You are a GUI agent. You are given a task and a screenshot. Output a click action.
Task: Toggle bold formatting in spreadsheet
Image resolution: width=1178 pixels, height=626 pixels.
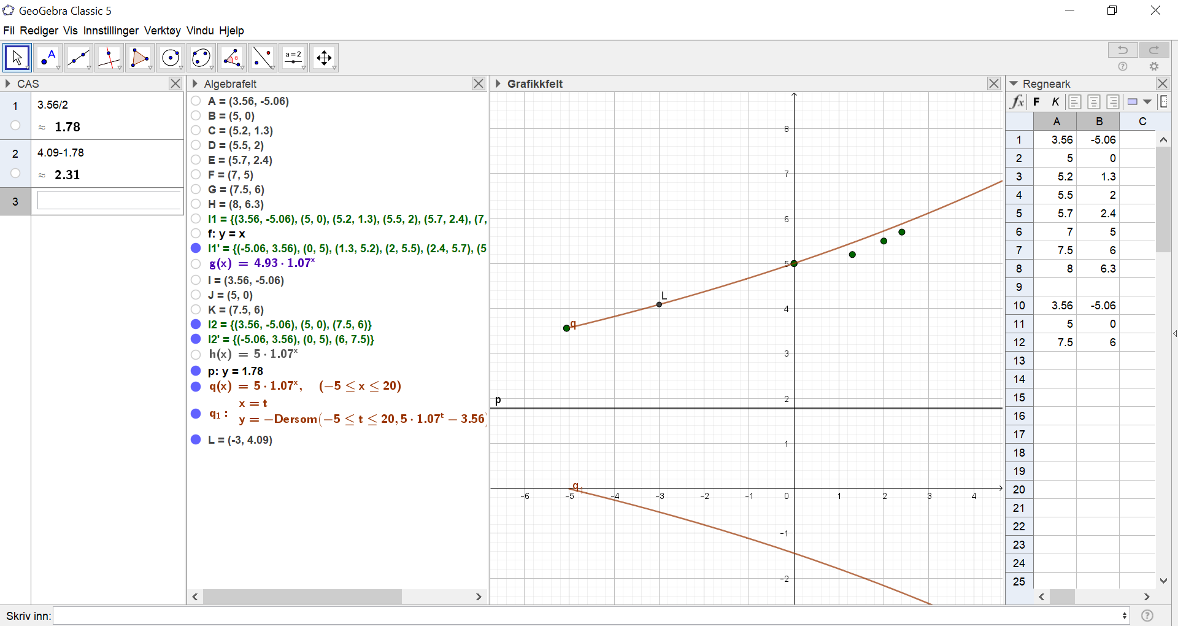(1037, 102)
